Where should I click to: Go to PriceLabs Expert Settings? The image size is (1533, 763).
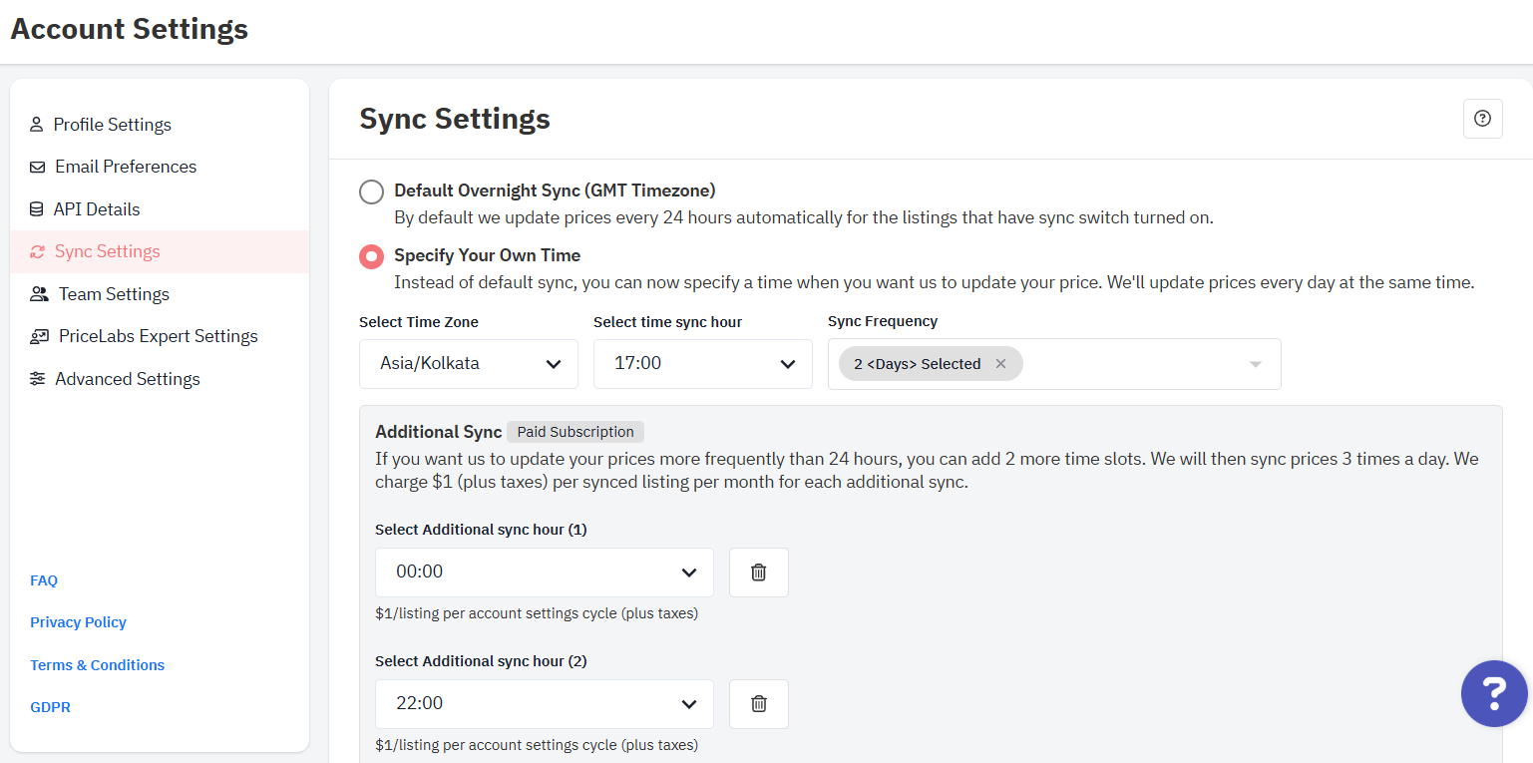(158, 336)
